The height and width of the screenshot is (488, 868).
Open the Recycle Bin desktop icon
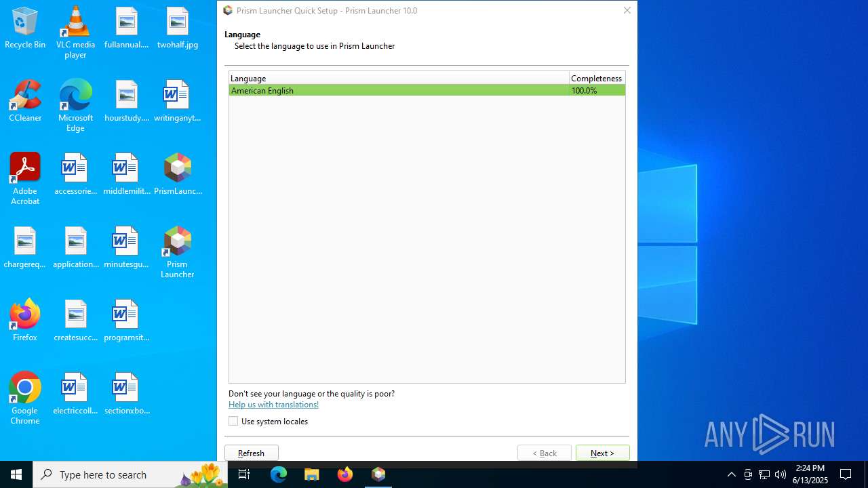(x=25, y=28)
